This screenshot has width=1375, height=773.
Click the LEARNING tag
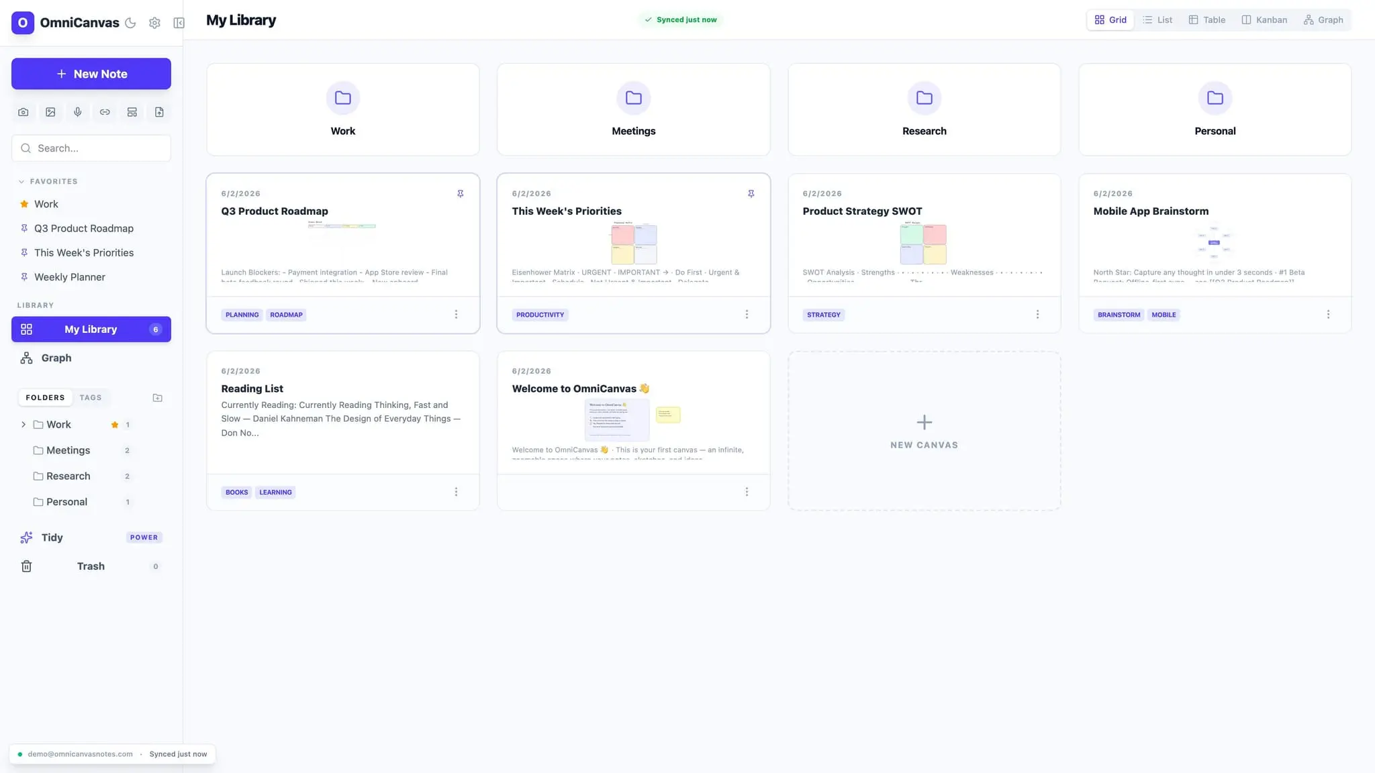tap(276, 493)
